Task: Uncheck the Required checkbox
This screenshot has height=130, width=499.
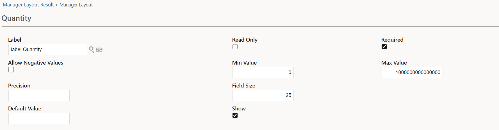Action: (x=384, y=47)
